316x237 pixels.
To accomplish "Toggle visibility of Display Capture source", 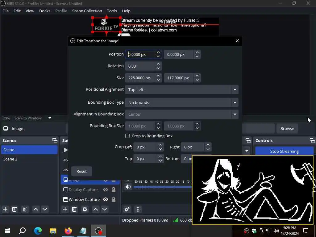I will pos(106,190).
